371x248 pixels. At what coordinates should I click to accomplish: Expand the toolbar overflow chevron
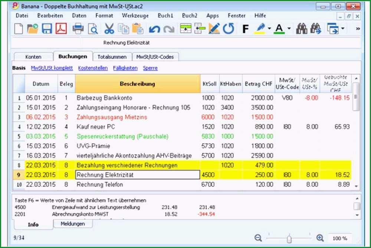click(358, 29)
